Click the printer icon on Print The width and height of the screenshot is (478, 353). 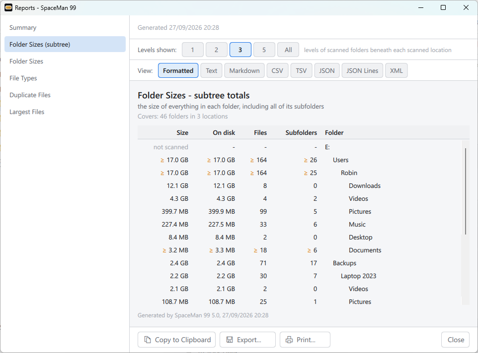point(289,340)
